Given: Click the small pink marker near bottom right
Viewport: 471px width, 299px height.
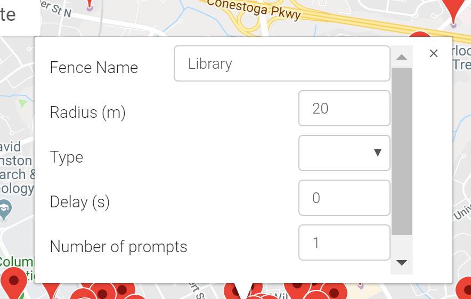Looking at the screenshot, I should pos(361,286).
